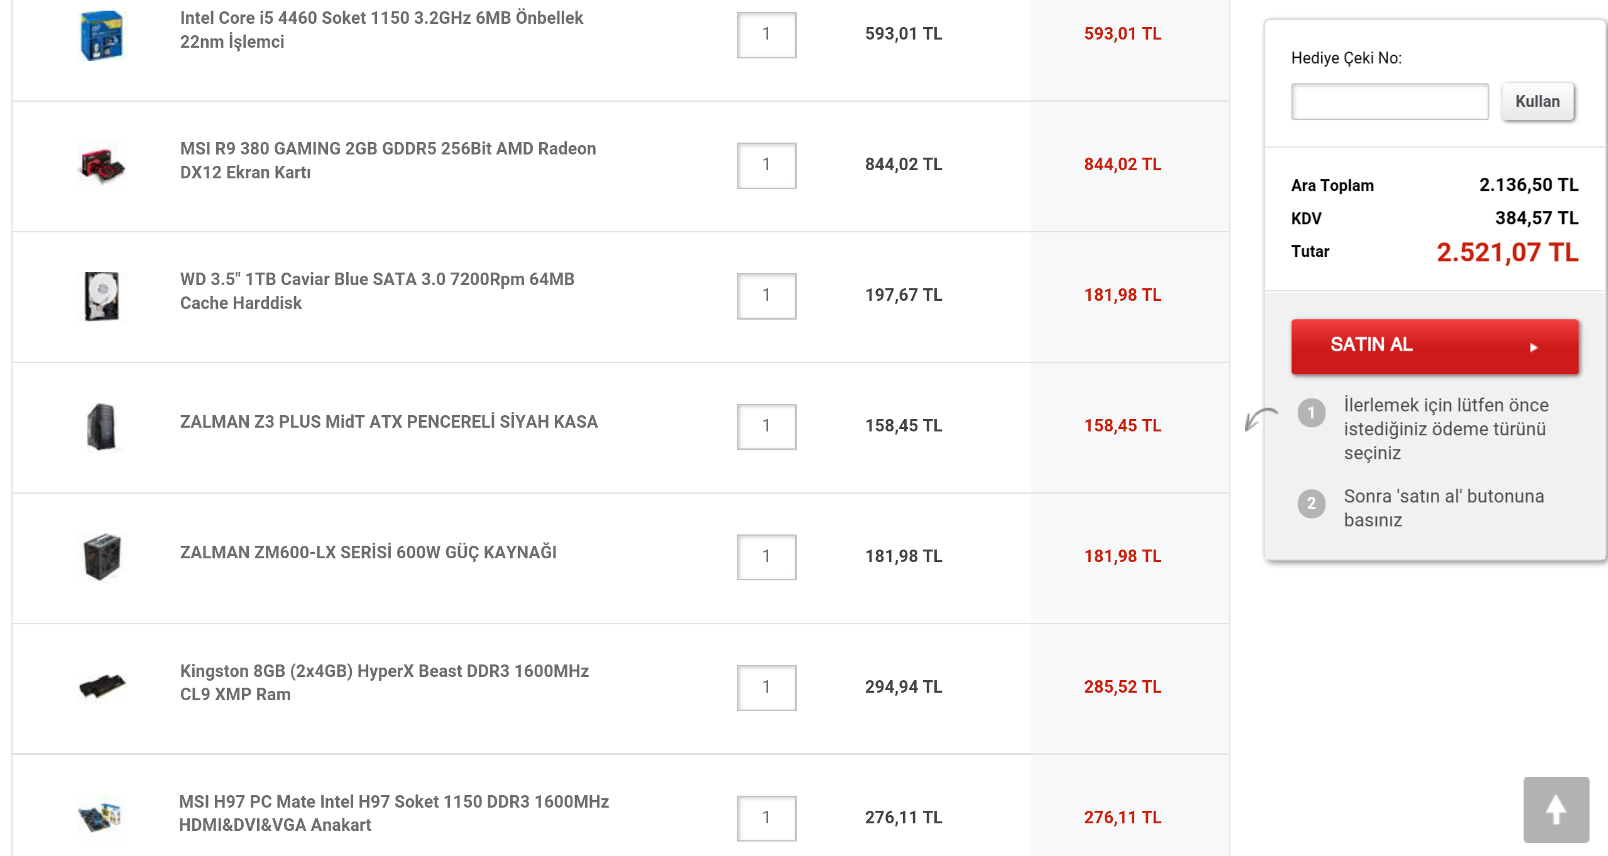Edit quantity for Intel Core i5 4460
The height and width of the screenshot is (856, 1608).
(x=766, y=35)
